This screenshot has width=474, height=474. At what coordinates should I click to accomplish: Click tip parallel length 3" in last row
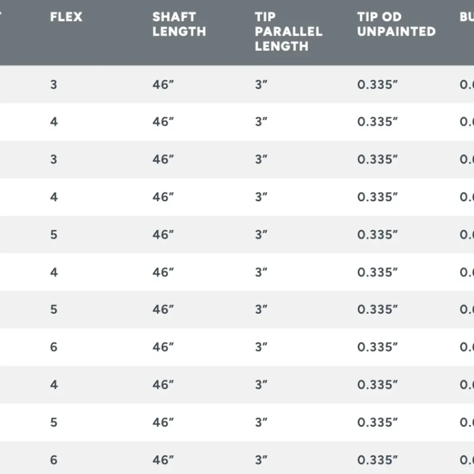pos(261,460)
